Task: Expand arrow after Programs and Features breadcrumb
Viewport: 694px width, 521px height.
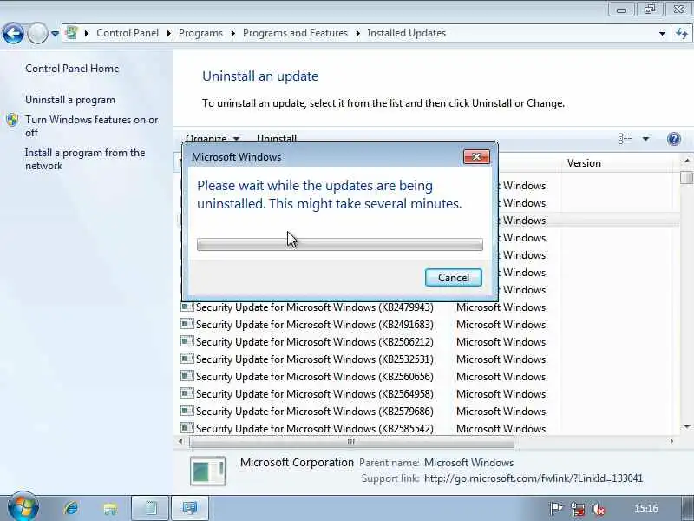Action: [x=357, y=33]
